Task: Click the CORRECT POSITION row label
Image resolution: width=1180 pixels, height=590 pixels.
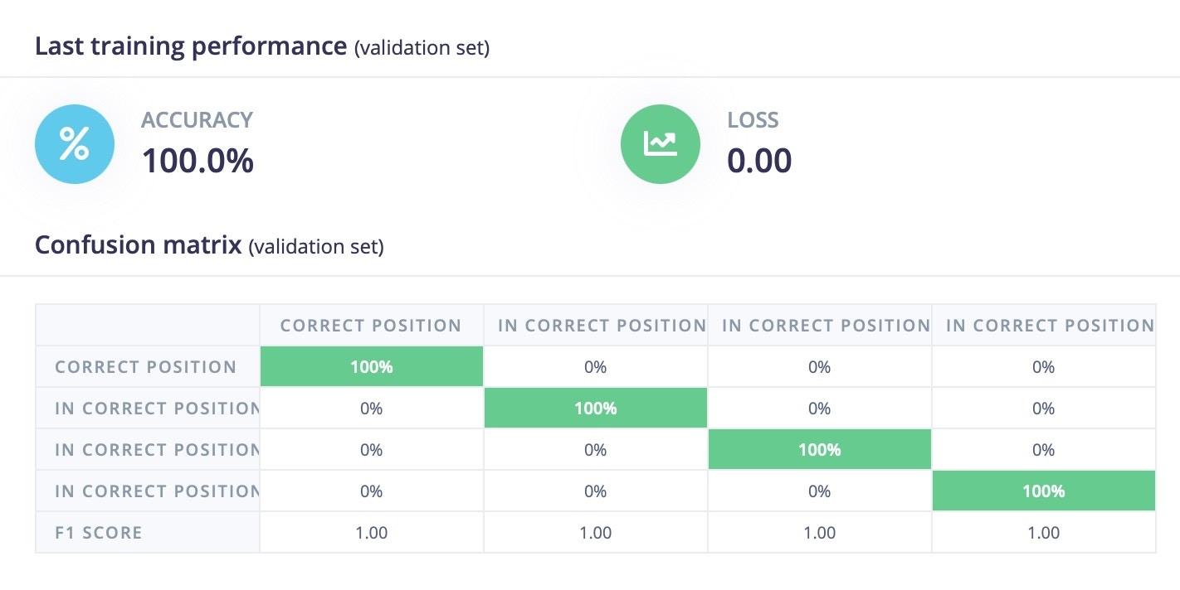Action: tap(146, 367)
